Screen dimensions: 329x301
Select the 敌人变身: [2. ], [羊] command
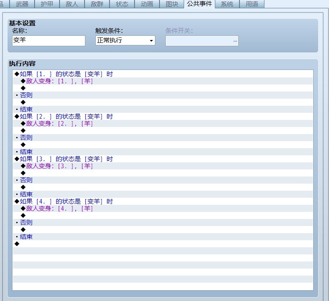pyautogui.click(x=163, y=124)
